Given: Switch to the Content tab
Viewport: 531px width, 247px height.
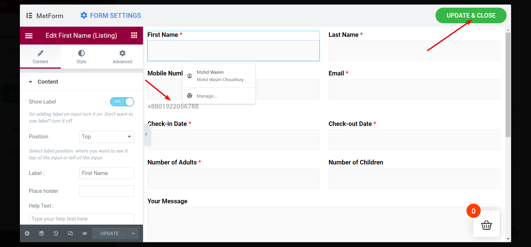Looking at the screenshot, I should tap(40, 56).
